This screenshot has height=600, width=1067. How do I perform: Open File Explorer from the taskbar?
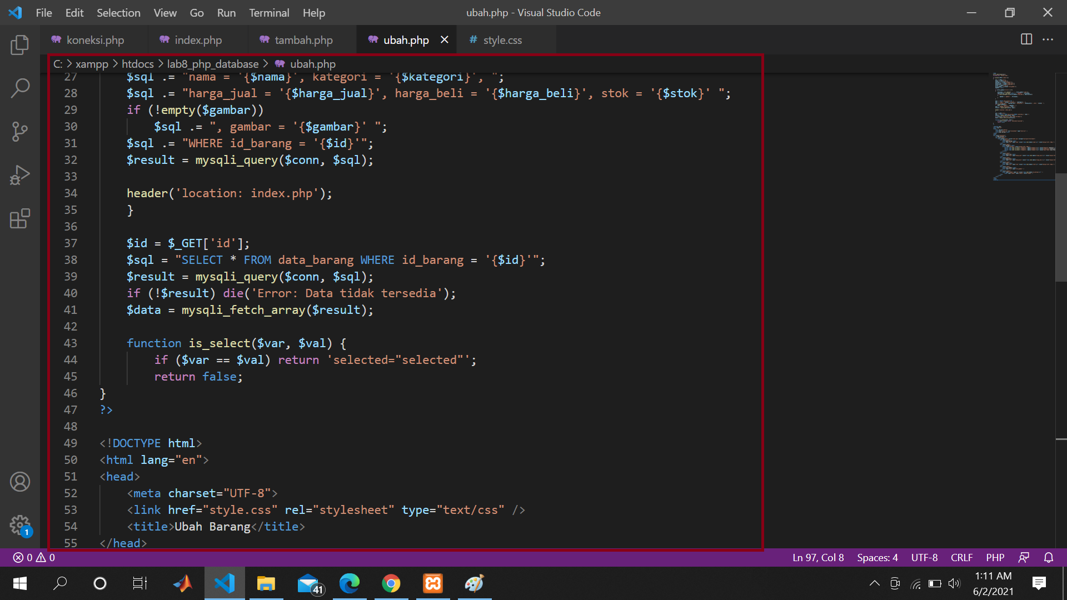coord(266,583)
